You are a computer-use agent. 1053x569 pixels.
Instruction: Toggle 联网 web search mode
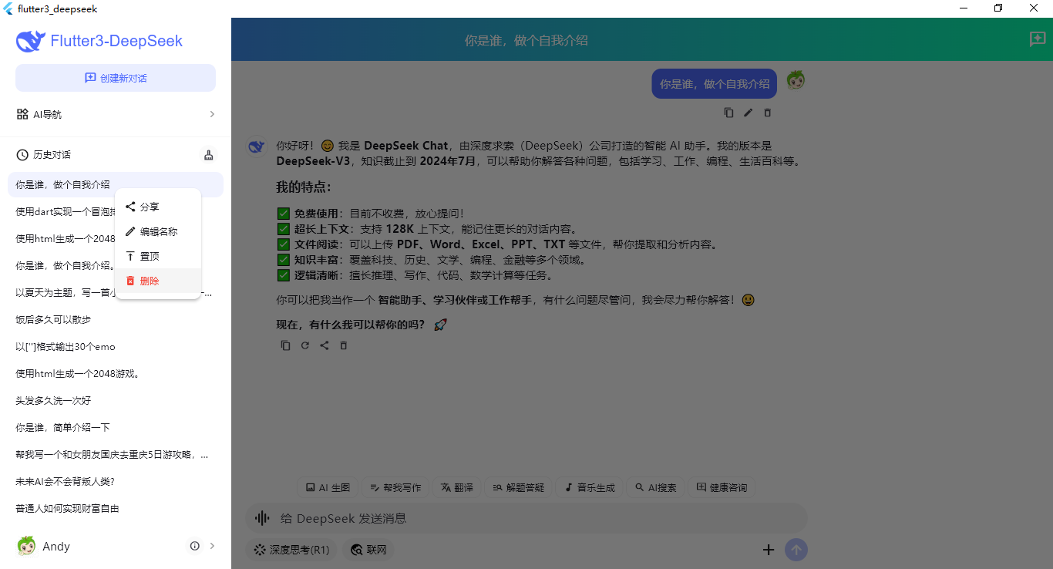point(368,550)
